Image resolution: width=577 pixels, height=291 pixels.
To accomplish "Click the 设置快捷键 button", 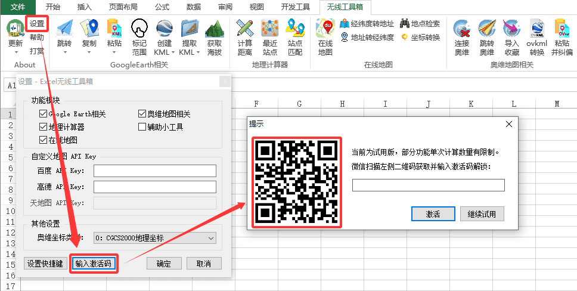I will (46, 264).
